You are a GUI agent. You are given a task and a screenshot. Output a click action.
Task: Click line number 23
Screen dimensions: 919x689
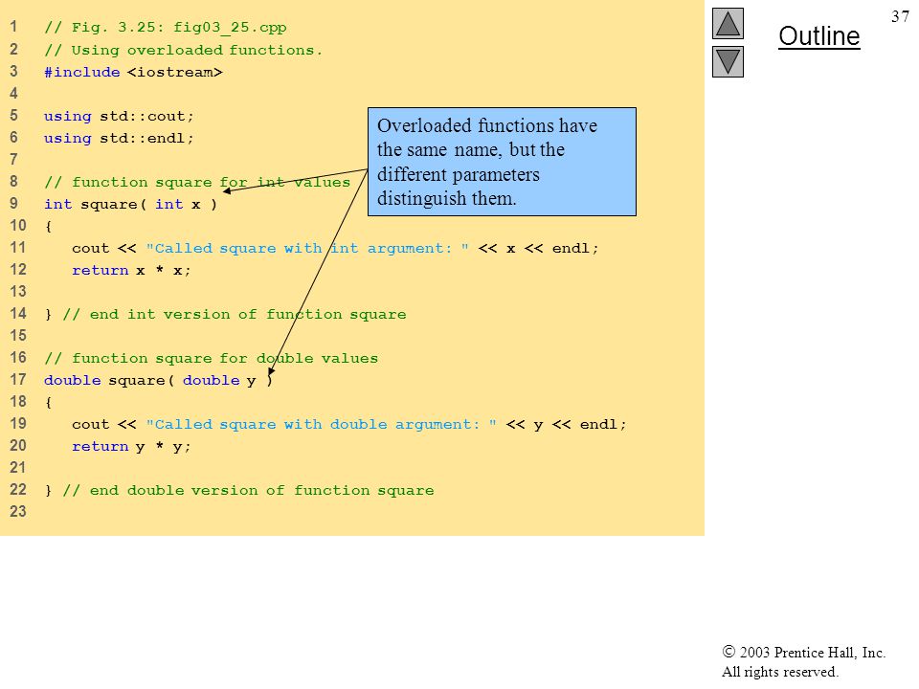(x=17, y=511)
